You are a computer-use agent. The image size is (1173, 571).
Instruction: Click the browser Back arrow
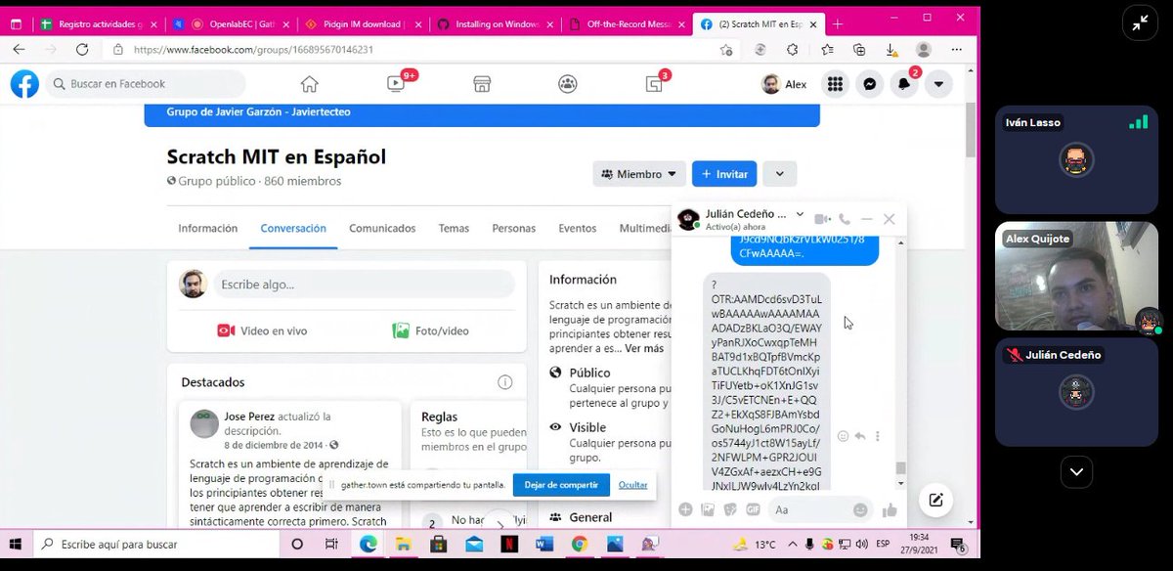pos(20,49)
